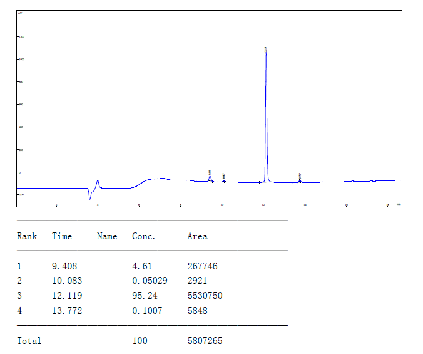Select the Time column header

(x=62, y=236)
